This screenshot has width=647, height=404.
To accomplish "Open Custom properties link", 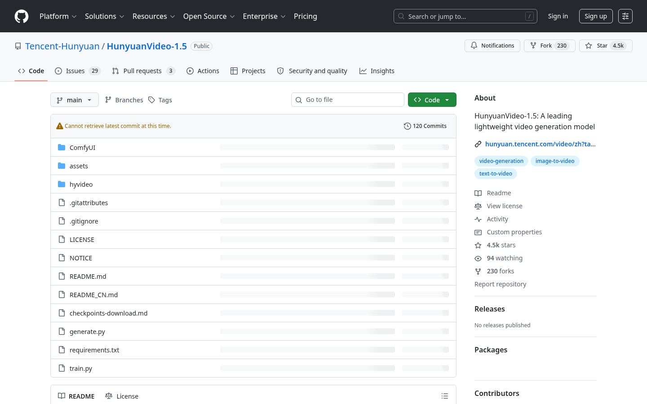I will pyautogui.click(x=508, y=232).
